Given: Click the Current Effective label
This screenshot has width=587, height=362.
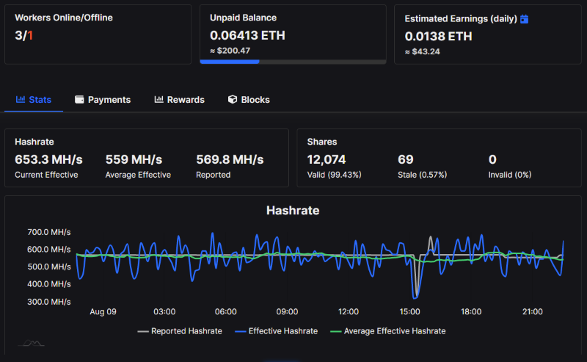Looking at the screenshot, I should [46, 175].
